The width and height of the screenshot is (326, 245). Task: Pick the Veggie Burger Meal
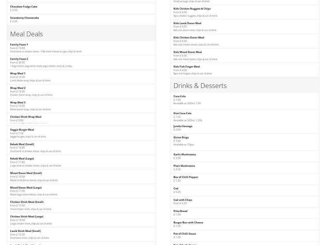pyautogui.click(x=22, y=130)
